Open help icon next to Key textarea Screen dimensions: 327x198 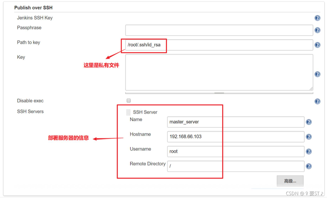click(x=317, y=74)
